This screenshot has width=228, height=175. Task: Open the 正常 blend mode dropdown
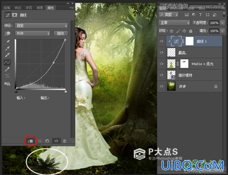(x=175, y=23)
